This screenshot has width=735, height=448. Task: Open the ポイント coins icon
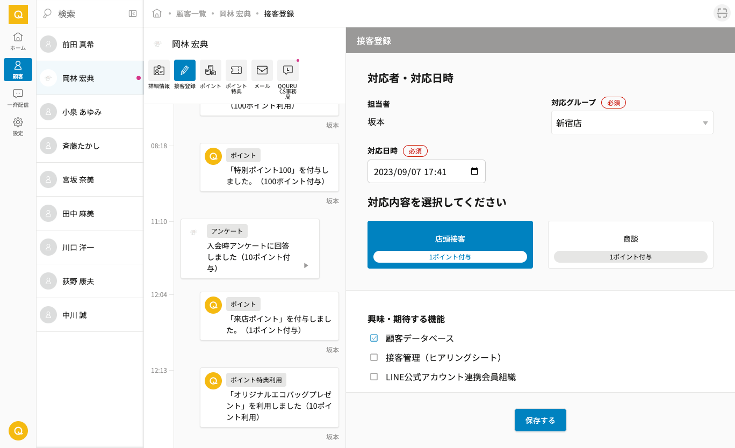point(210,70)
